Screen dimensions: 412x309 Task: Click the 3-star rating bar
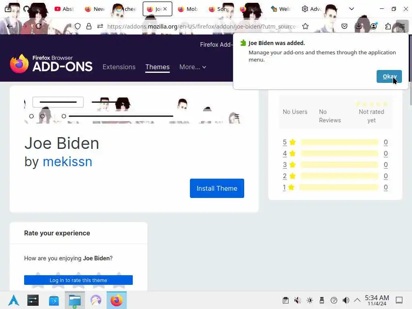(339, 165)
